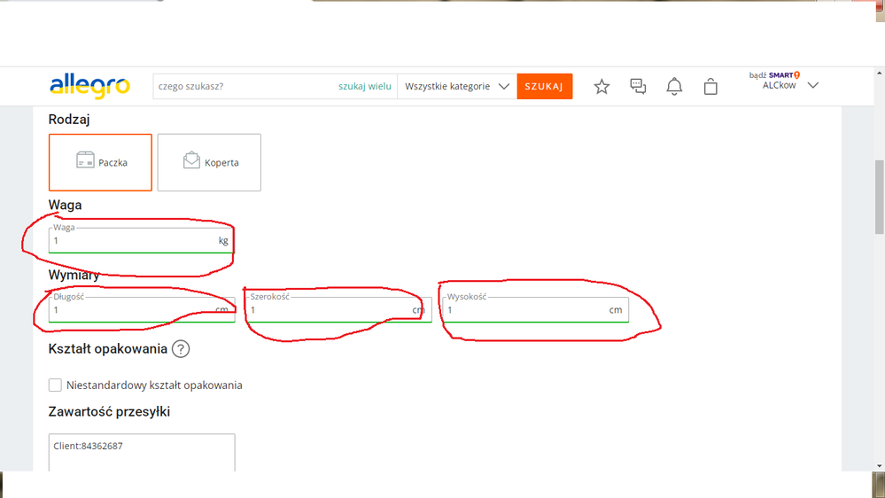This screenshot has width=885, height=498.
Task: Select Paczka package type
Action: point(100,162)
